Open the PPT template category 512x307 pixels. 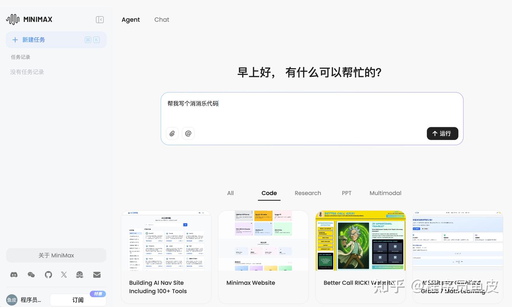tap(347, 193)
